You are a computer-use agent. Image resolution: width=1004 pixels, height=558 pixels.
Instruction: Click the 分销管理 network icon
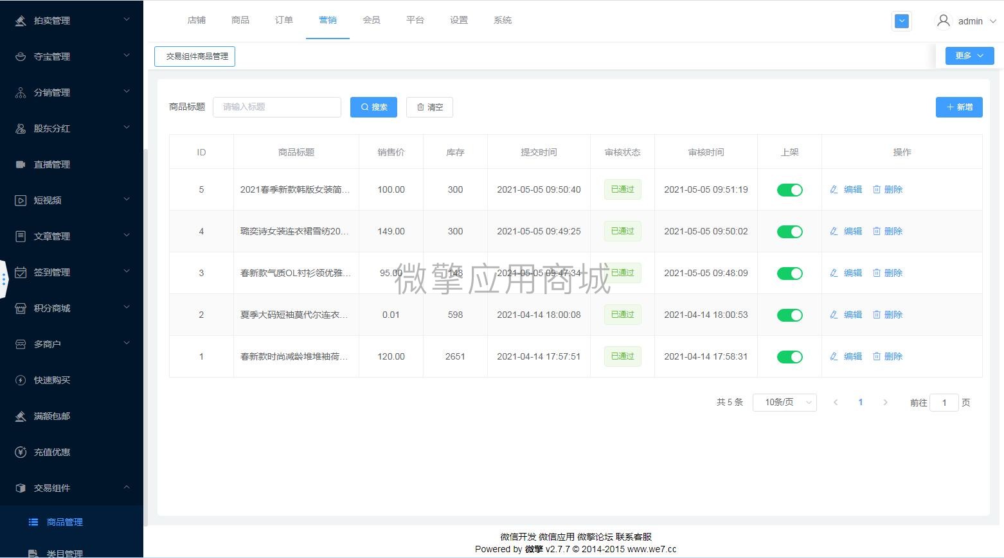coord(21,92)
